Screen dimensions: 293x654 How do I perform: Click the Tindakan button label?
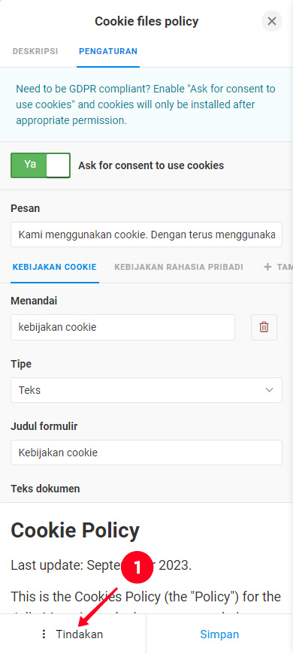click(x=80, y=634)
